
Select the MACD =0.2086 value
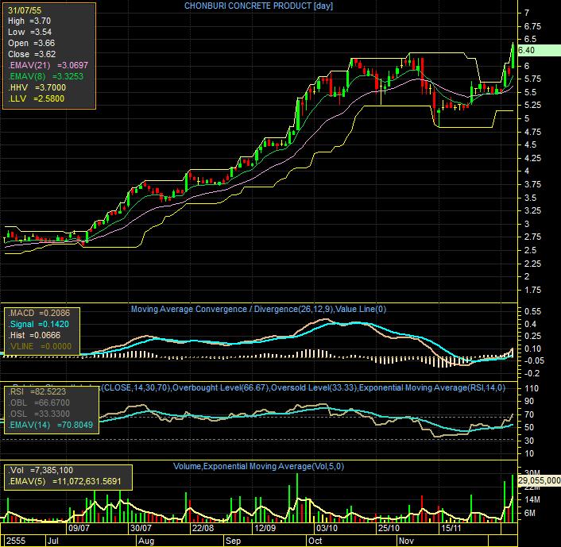[x=39, y=313]
